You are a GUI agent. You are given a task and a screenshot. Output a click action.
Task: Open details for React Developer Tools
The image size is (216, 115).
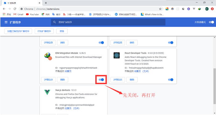click(x=118, y=79)
